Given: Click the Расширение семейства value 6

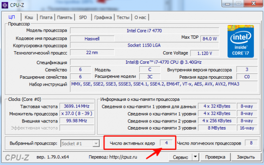Looking at the screenshot, I should click(80, 77).
